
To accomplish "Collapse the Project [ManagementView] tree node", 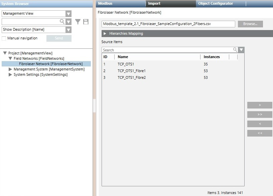I will tap(5, 53).
